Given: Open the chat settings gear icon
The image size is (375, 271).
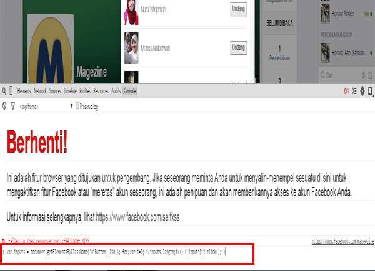Looking at the screenshot, I should pyautogui.click(x=364, y=75).
